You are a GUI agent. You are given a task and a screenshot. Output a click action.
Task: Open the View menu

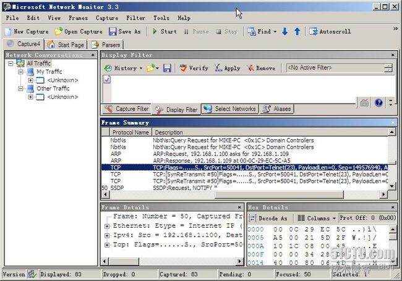coord(54,18)
